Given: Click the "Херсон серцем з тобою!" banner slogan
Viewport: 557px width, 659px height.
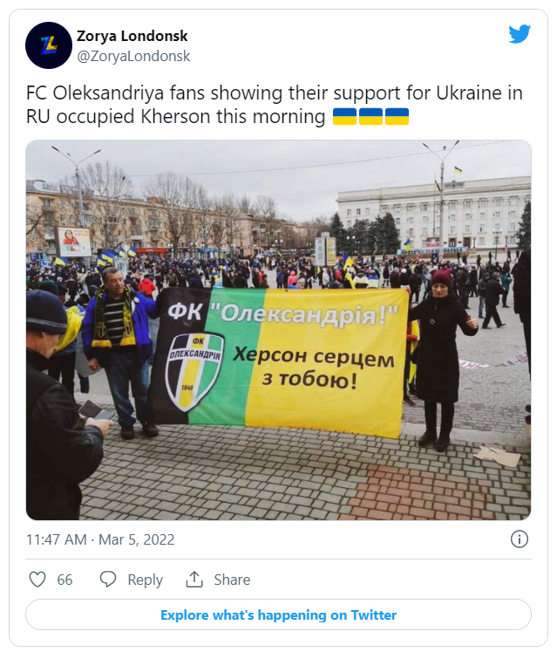Looking at the screenshot, I should [x=313, y=369].
